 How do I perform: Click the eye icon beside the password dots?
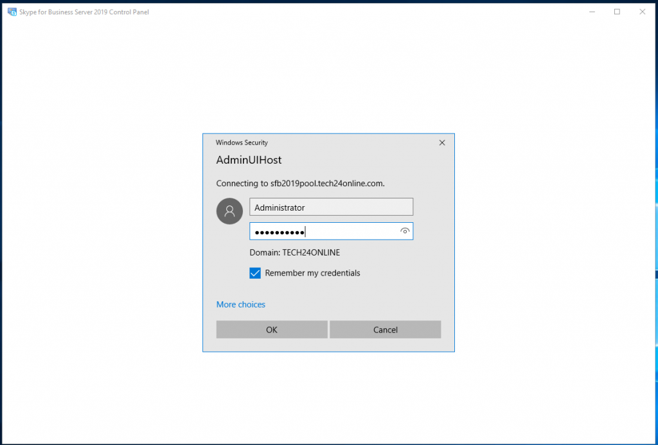point(405,231)
